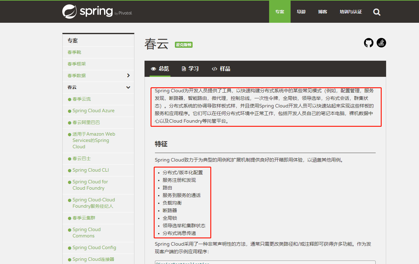419x264 pixels.
Task: Open Spring Cloud-Cloud Foundry服务经纪人 link
Action: (x=94, y=203)
